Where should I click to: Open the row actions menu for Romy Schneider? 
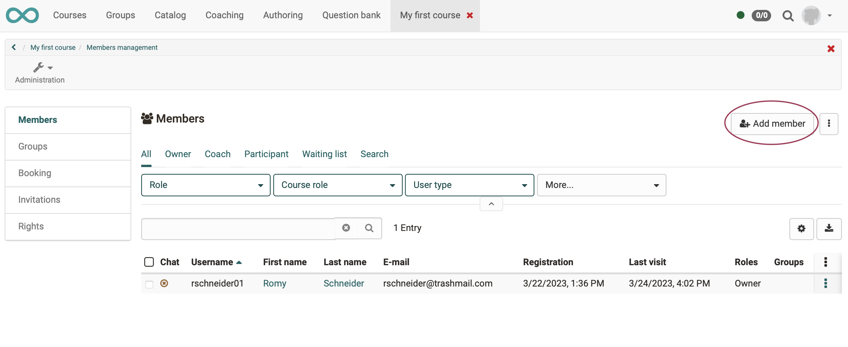(825, 283)
